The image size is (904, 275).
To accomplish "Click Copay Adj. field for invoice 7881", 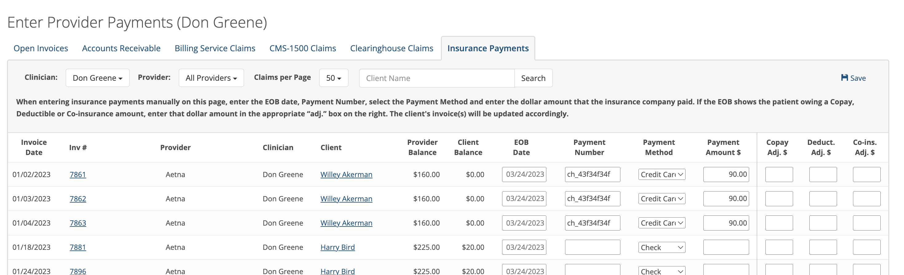I will click(779, 247).
